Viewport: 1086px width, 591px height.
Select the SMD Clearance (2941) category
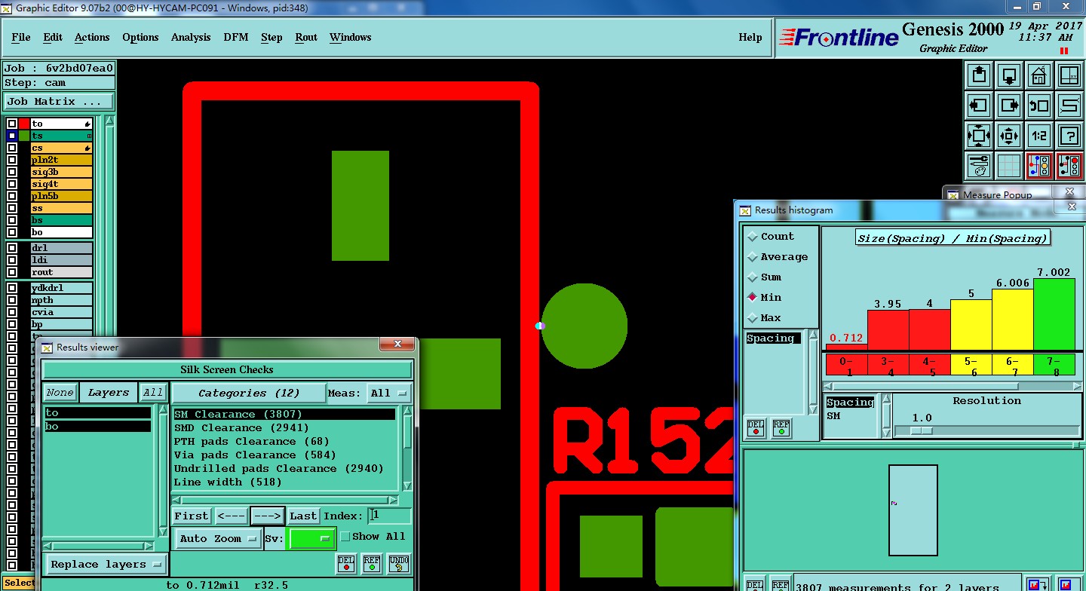284,428
